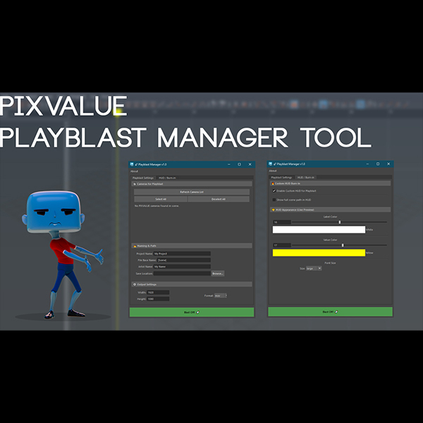Enable Custom HUD for Playblast checkbox
The width and height of the screenshot is (423, 423).
[x=274, y=191]
